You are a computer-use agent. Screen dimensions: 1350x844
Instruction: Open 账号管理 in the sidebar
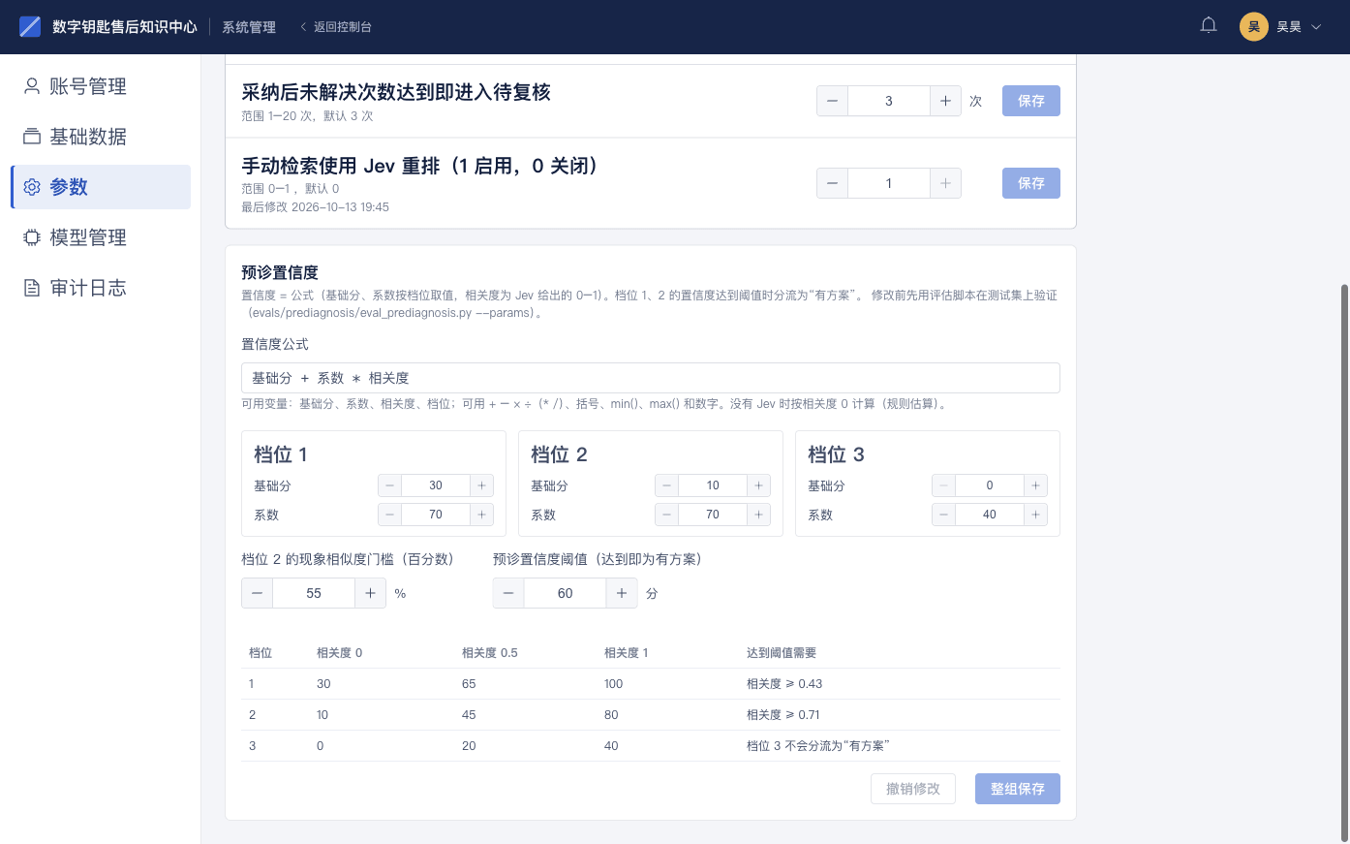coord(101,86)
